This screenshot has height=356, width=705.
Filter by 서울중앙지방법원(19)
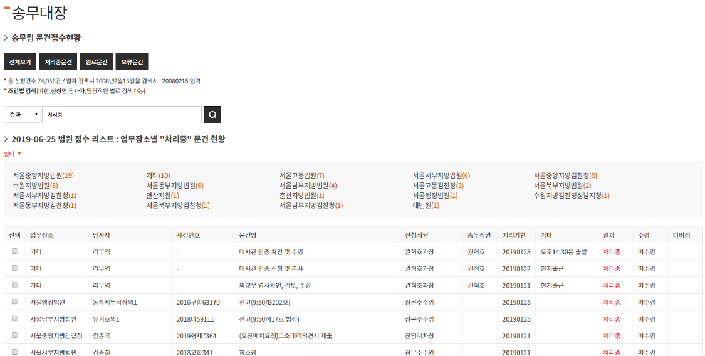pyautogui.click(x=43, y=175)
